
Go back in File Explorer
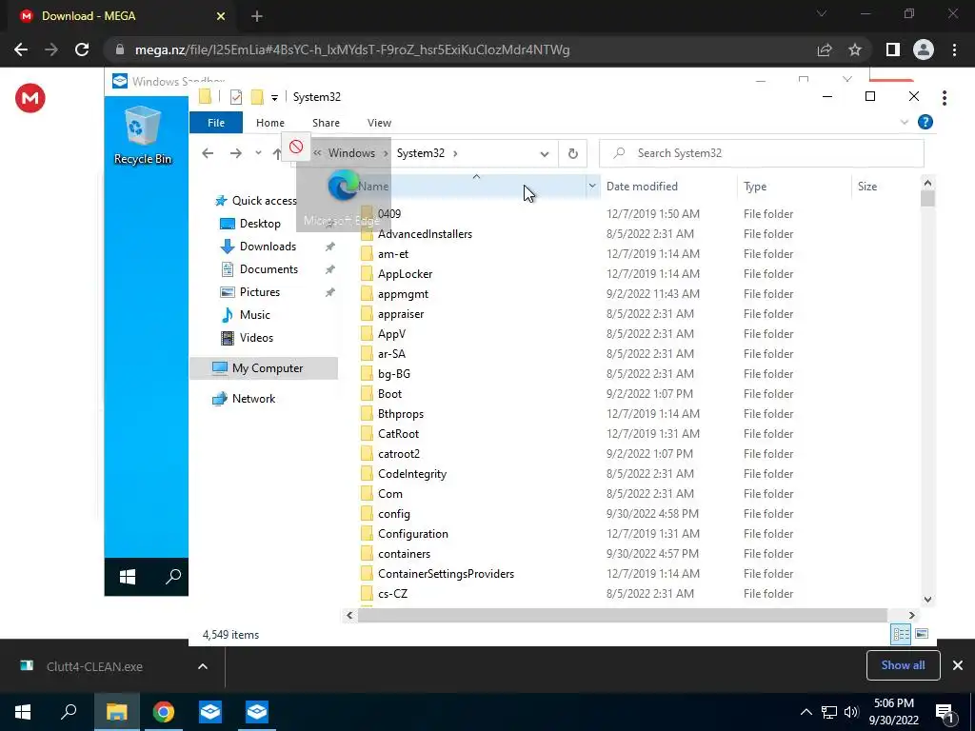coord(208,153)
